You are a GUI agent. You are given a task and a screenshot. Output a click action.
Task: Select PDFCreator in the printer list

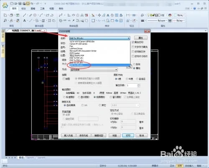point(100,53)
